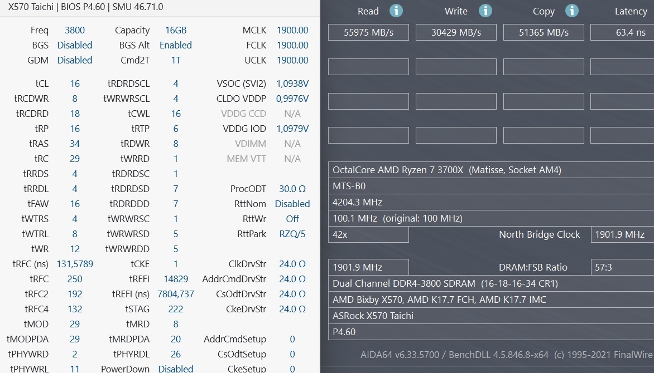Select the North Bridge Clock 1901.9 MHz field
The width and height of the screenshot is (654, 373).
coord(622,234)
